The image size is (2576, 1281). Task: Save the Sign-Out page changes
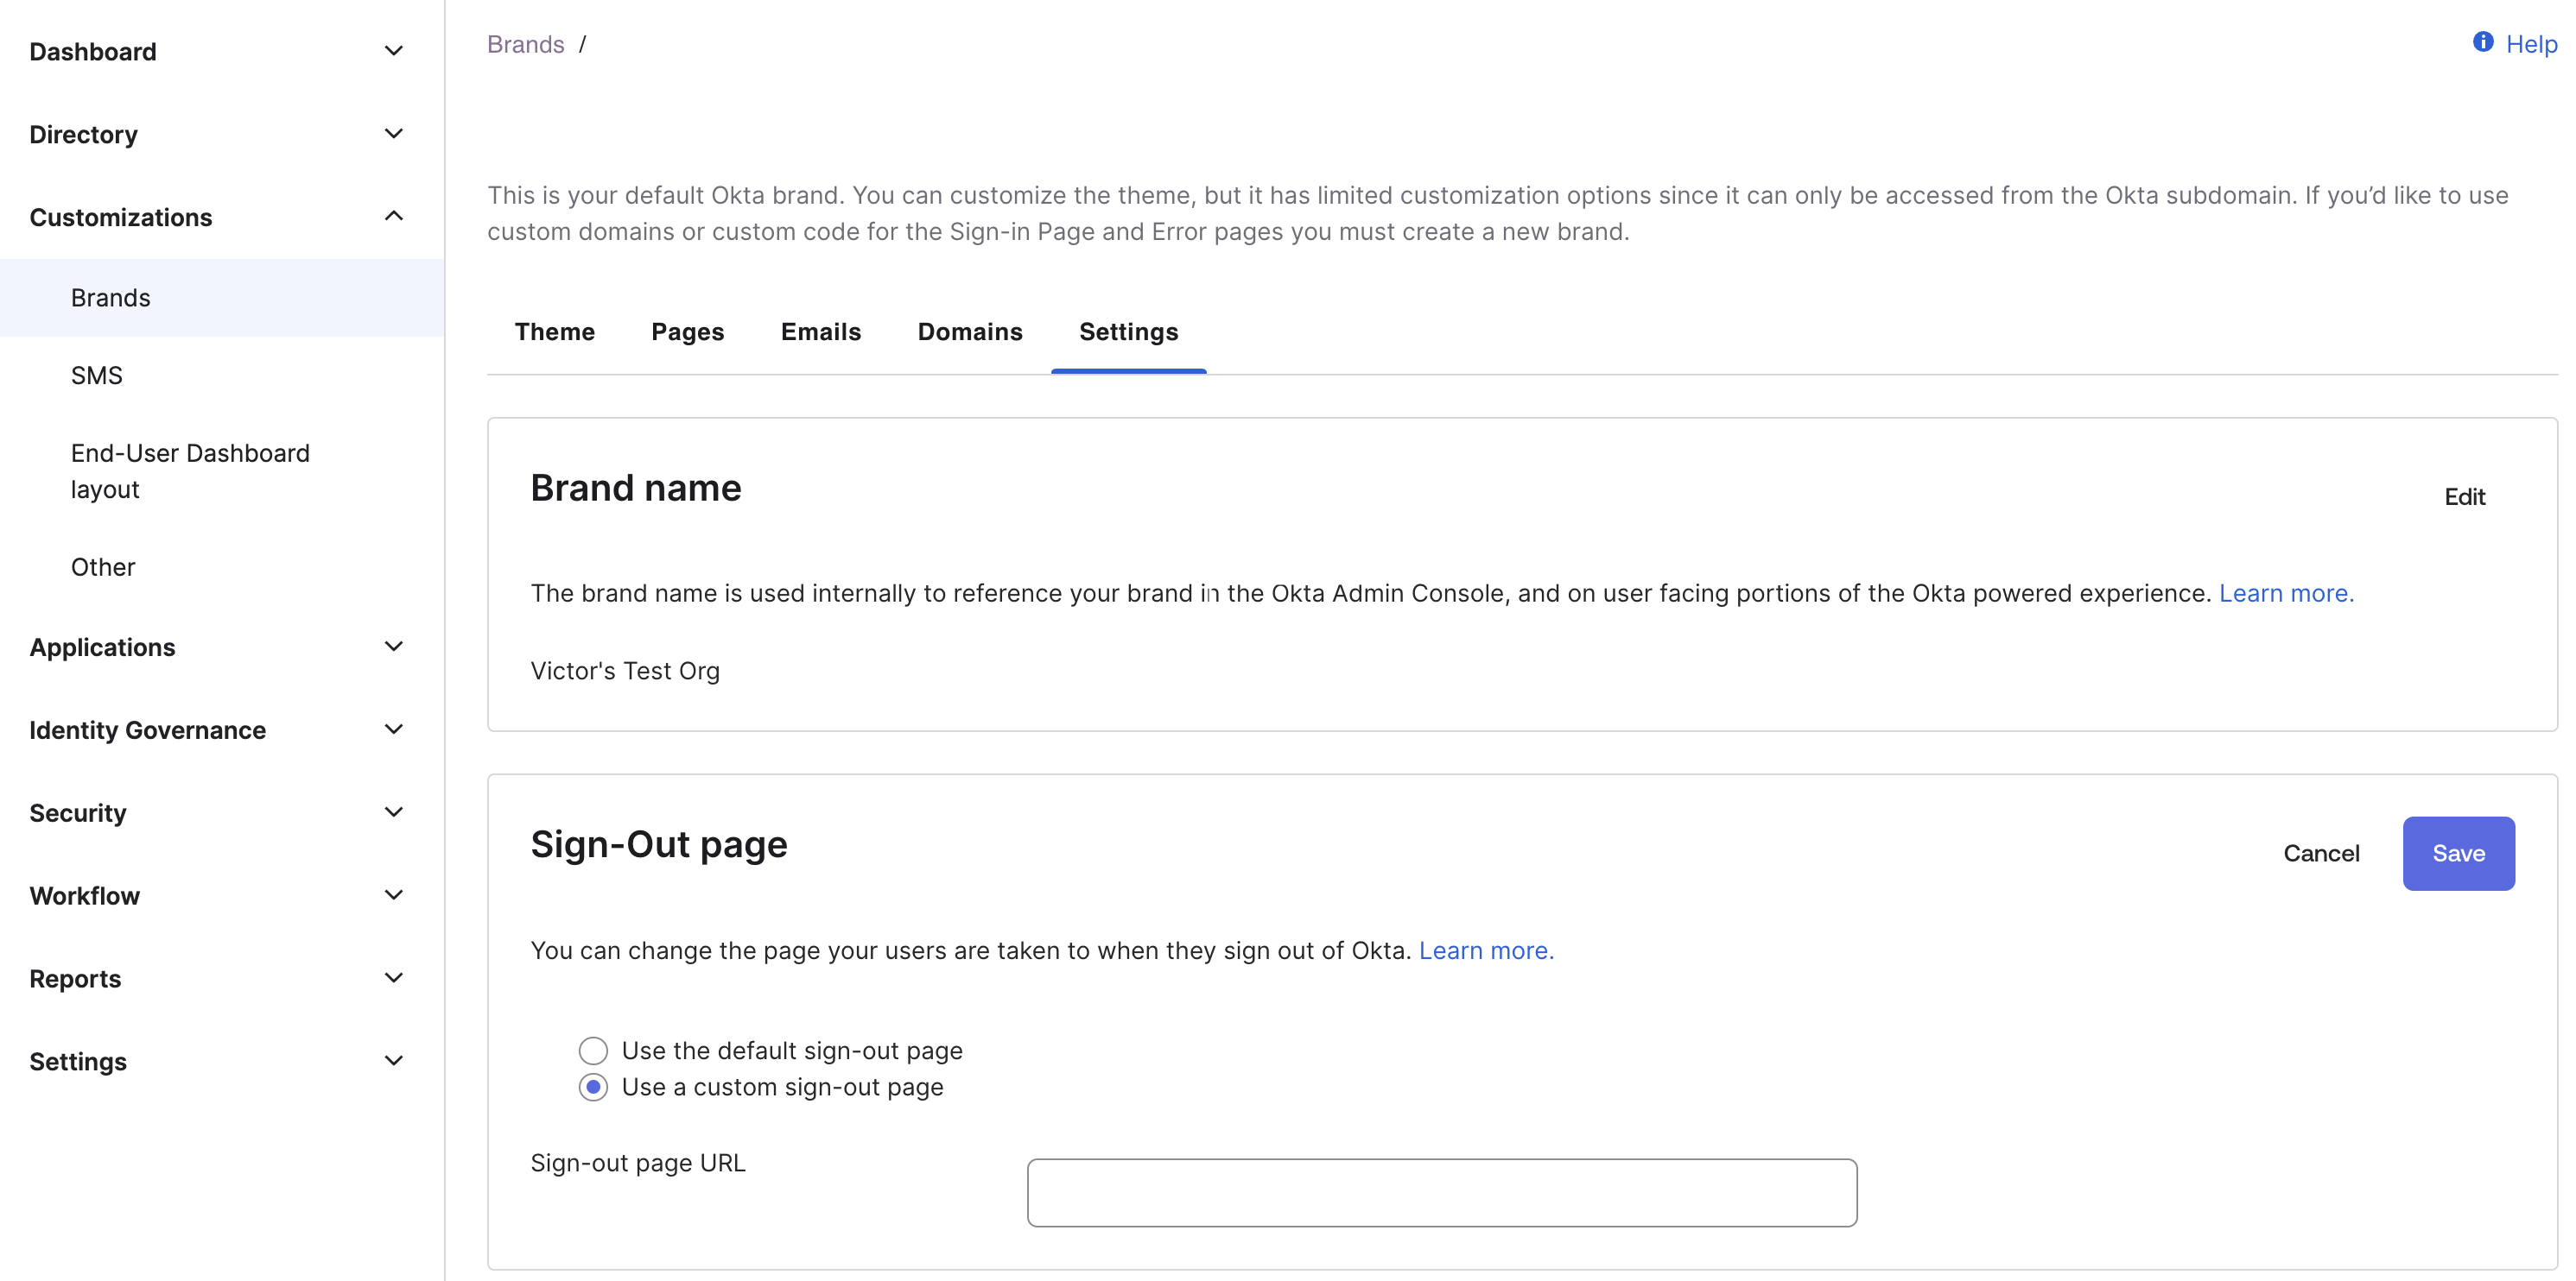coord(2458,852)
